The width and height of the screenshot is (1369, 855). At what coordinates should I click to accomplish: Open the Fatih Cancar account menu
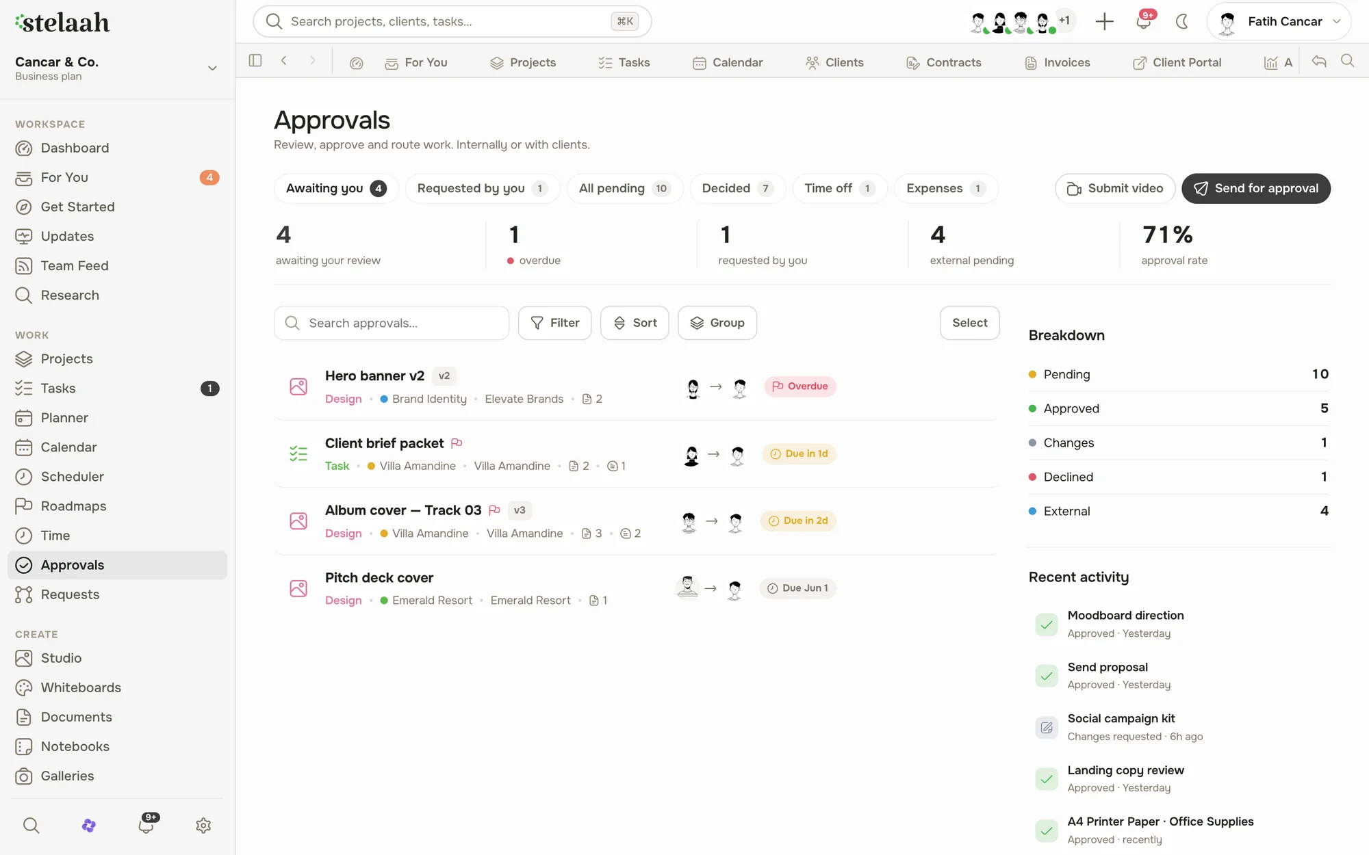[x=1278, y=22]
